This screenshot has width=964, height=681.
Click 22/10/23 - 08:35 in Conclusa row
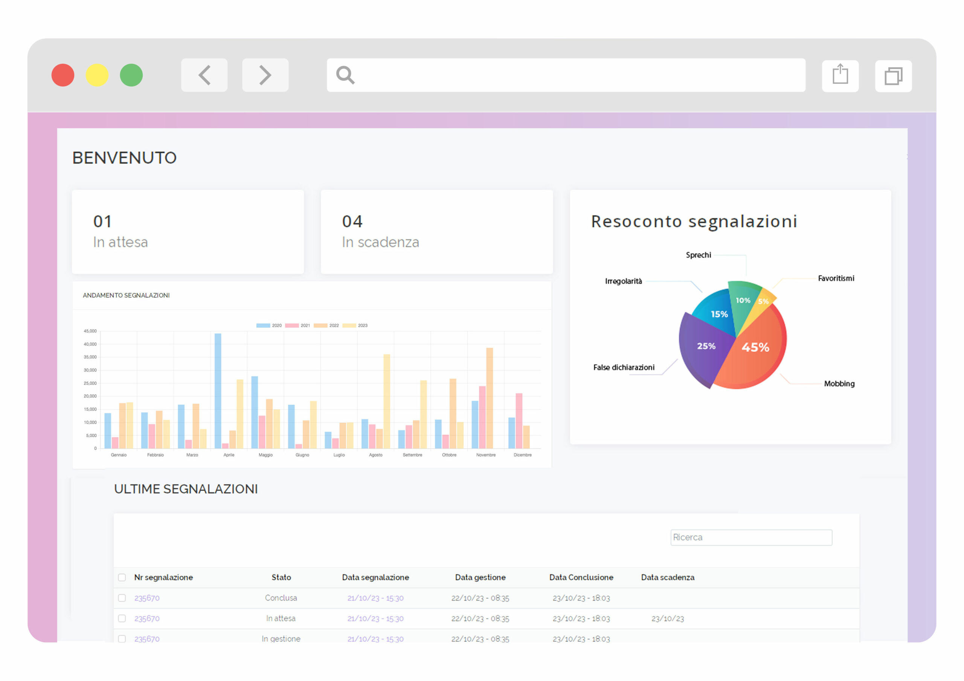[x=480, y=598]
